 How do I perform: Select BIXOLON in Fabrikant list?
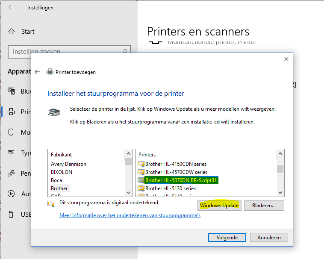(62, 172)
